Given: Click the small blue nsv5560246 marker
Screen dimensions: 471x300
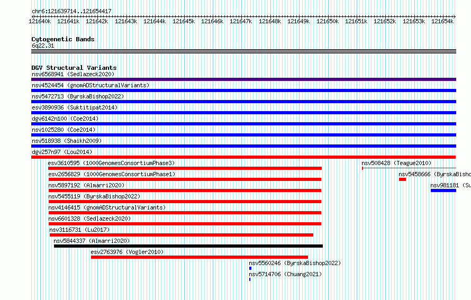Looking at the screenshot, I should pos(250,268).
